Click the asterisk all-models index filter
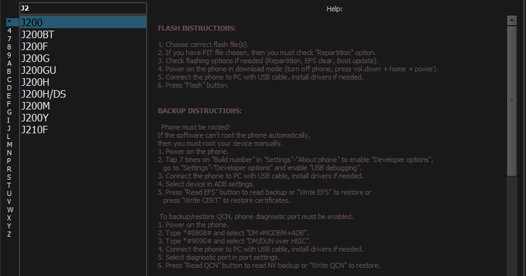Viewport: 526px width, 276px height. (x=9, y=22)
